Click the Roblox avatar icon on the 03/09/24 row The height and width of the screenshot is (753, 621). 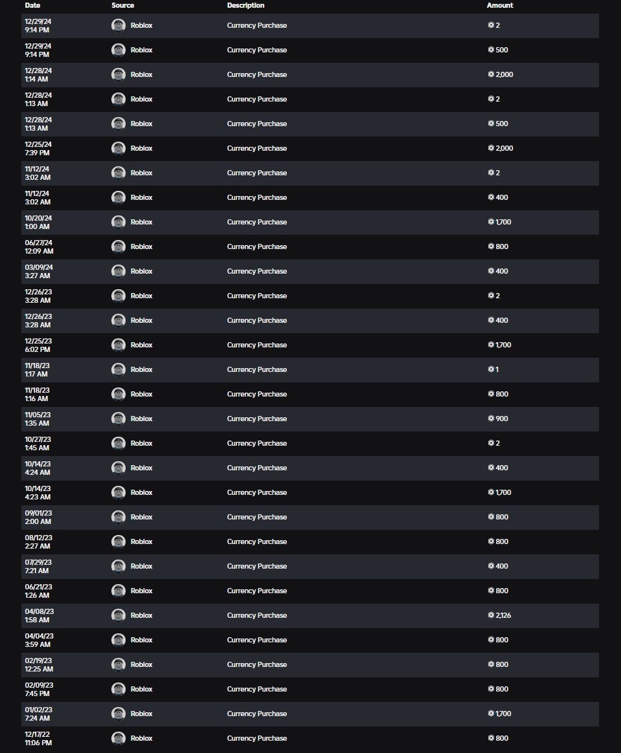(x=119, y=271)
